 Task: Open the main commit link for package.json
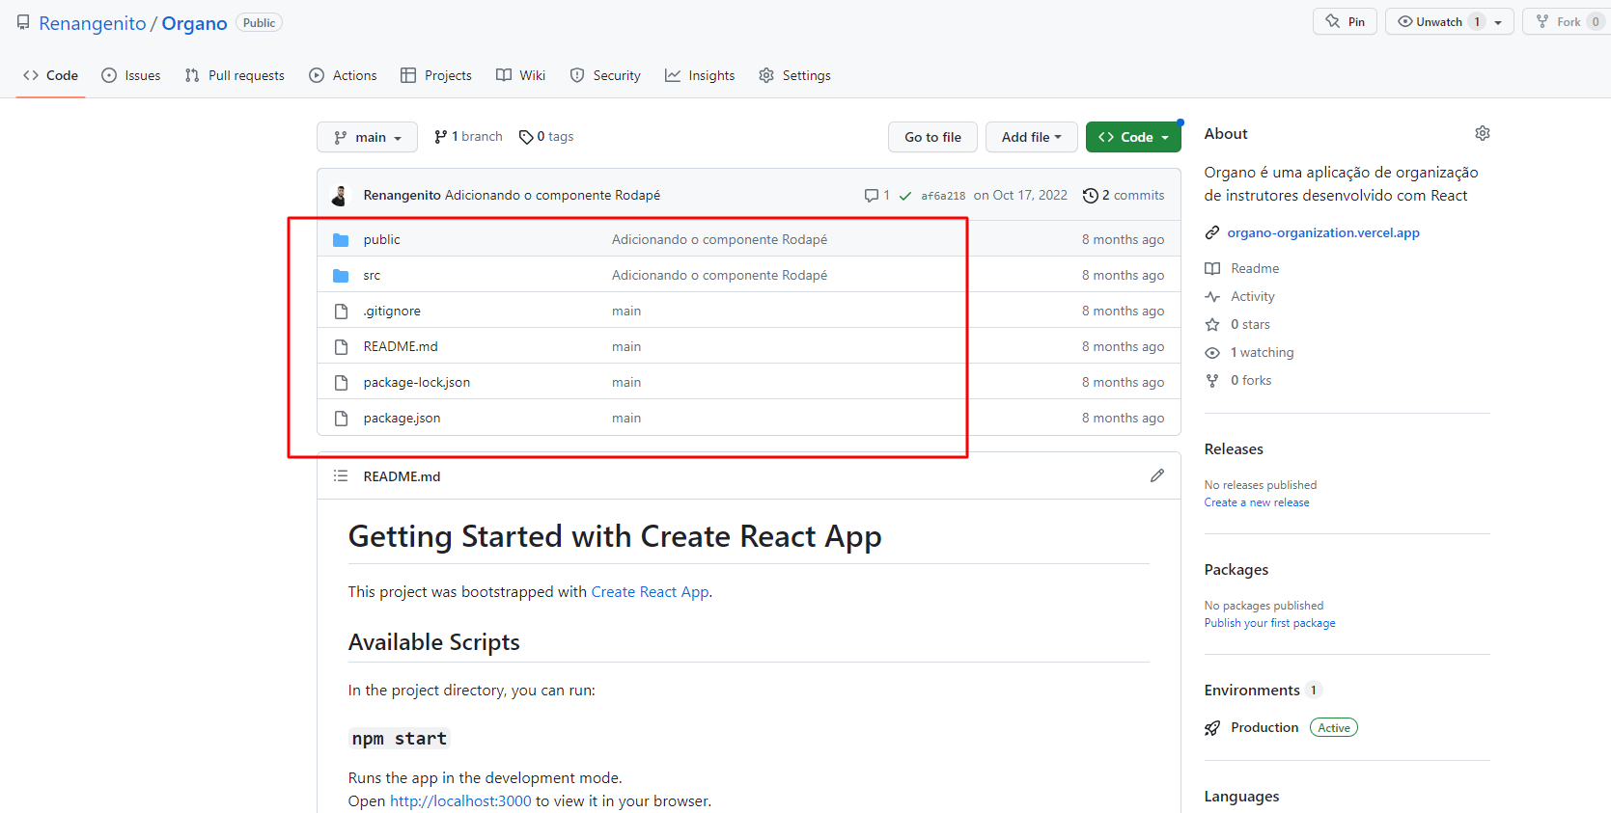click(x=626, y=418)
